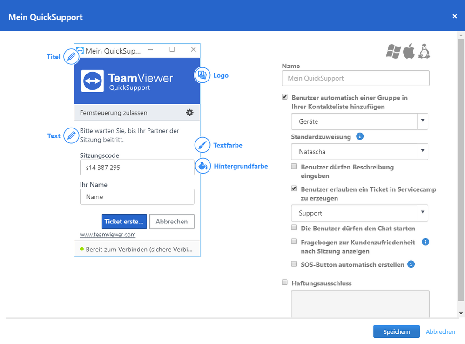The width and height of the screenshot is (465, 344).
Task: Click the Linux penguin icon
Action: (425, 51)
